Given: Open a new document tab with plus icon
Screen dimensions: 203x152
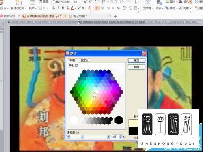Looking at the screenshot, I should click(x=116, y=17).
